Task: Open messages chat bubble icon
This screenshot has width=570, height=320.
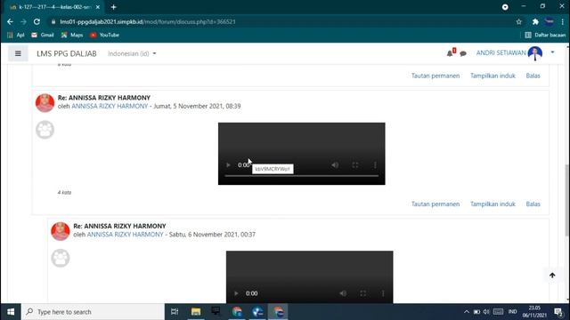Action: pos(463,53)
